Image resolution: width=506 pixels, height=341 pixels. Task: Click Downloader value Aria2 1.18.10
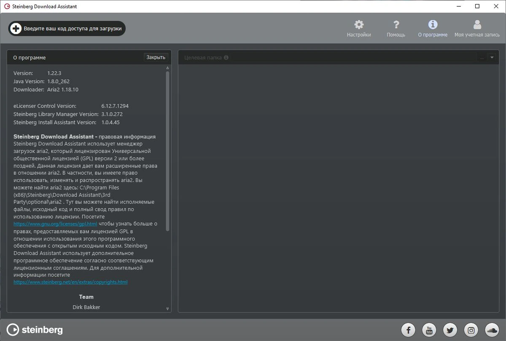pos(63,90)
